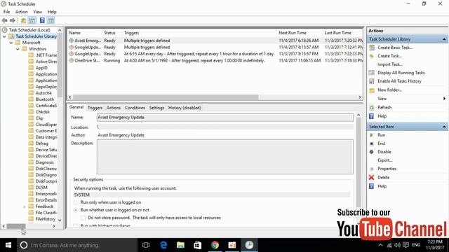Viewport: 449px width, 252px height.
Task: Open Google Chrome from taskbar
Action: pyautogui.click(x=215, y=245)
